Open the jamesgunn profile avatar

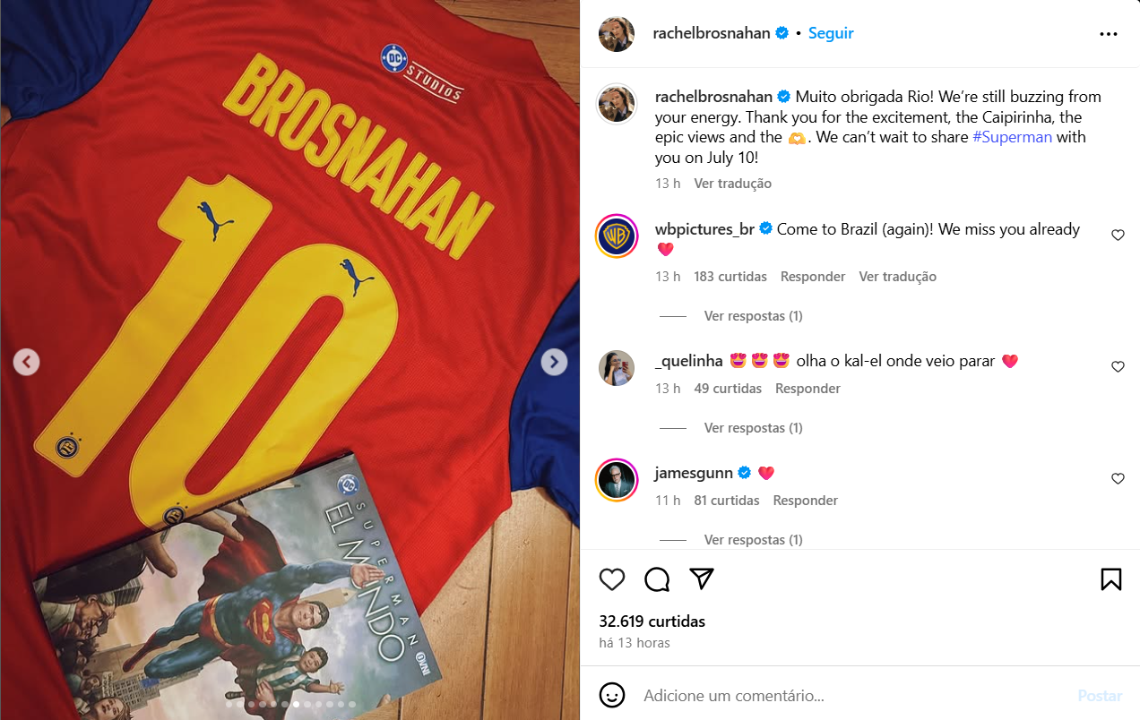point(617,481)
